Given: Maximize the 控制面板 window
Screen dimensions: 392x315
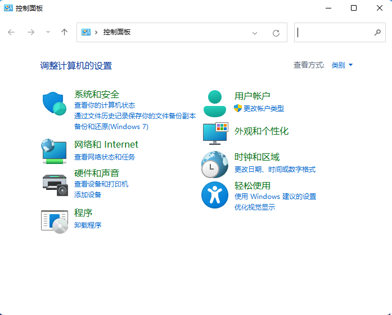Looking at the screenshot, I should pyautogui.click(x=354, y=8).
